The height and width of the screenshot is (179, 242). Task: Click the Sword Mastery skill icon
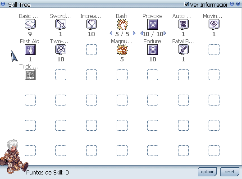click(61, 24)
